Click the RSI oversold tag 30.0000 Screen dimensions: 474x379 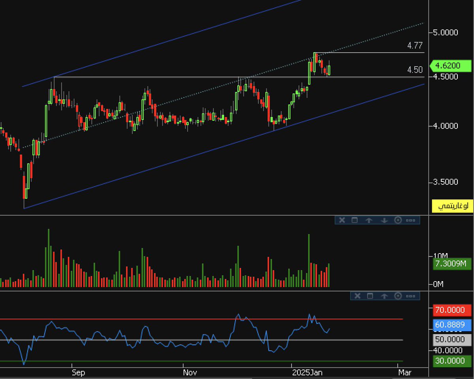pyautogui.click(x=452, y=361)
